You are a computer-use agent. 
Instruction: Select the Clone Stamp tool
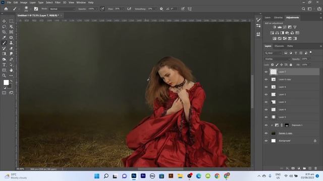pyautogui.click(x=11, y=43)
